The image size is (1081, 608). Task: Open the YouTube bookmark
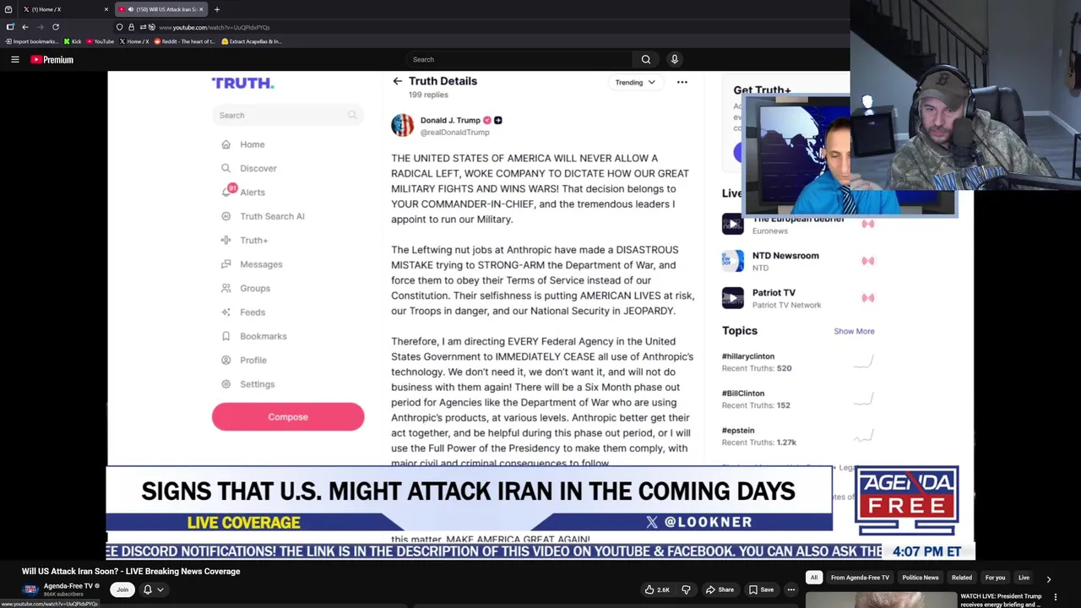point(100,41)
